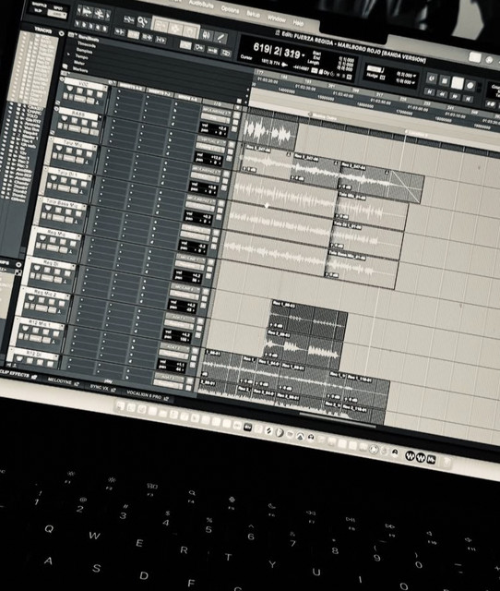Open the Window menu
The height and width of the screenshot is (591, 500).
pos(277,18)
